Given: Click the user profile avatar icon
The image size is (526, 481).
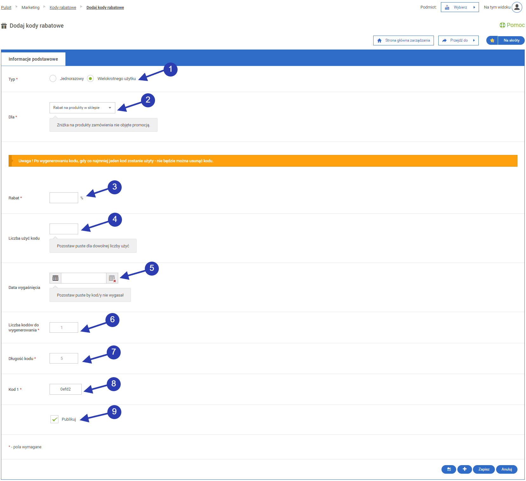Looking at the screenshot, I should pos(517,7).
